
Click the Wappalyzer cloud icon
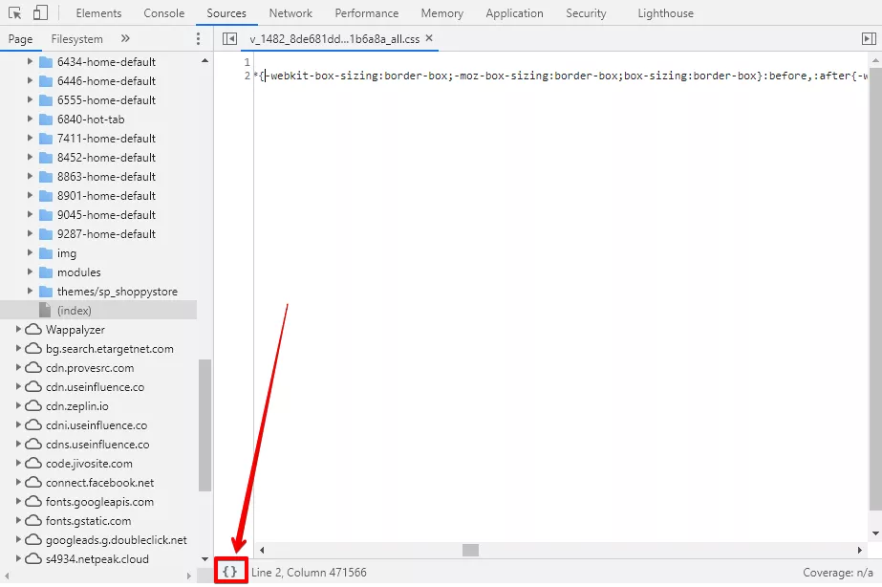(33, 329)
